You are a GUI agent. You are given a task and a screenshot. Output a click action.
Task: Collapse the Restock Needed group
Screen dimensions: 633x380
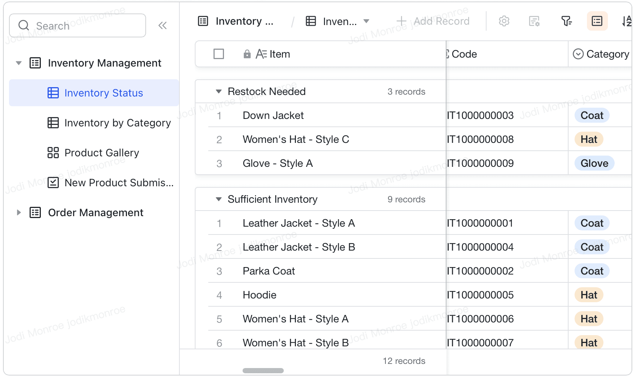pos(219,91)
